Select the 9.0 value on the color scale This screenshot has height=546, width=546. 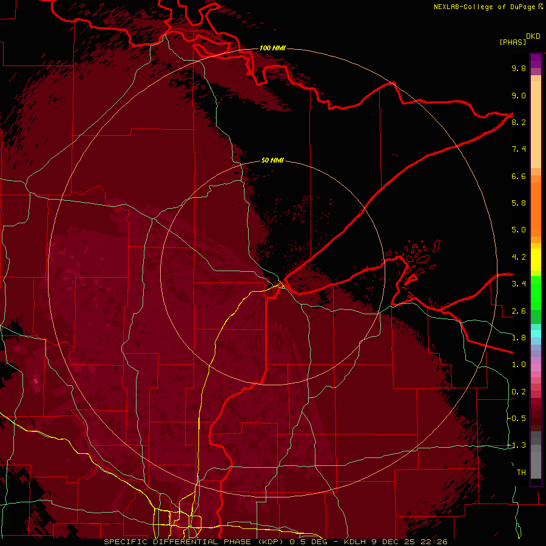pos(519,95)
